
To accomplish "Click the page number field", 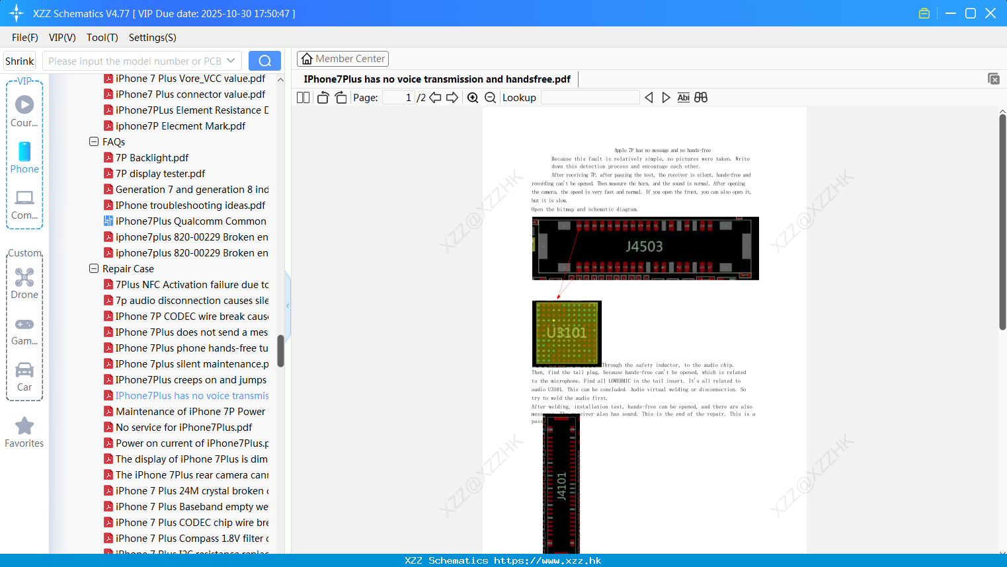I will (399, 97).
